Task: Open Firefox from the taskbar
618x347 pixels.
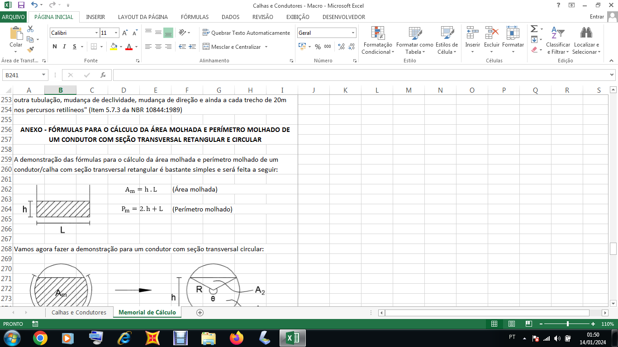Action: [x=236, y=338]
